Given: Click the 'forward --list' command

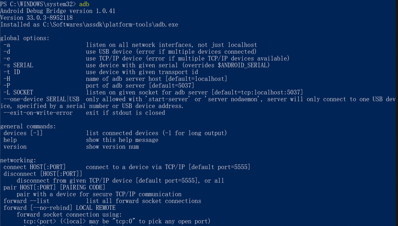Looking at the screenshot, I should click(26, 201).
